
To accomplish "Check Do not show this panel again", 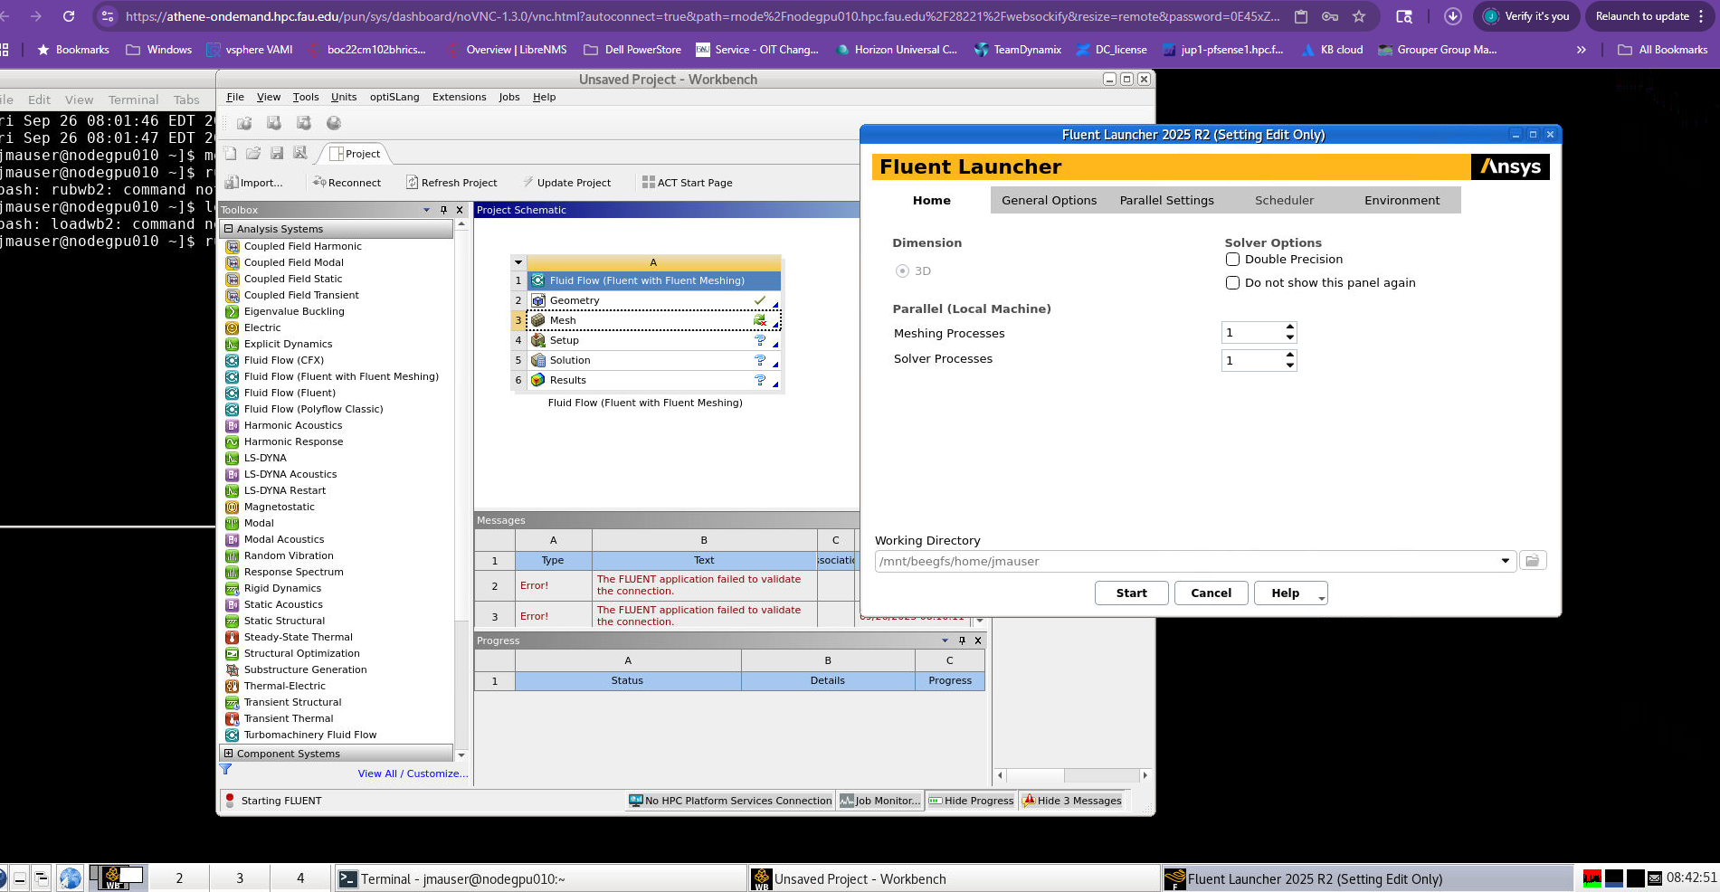I will click(x=1232, y=283).
